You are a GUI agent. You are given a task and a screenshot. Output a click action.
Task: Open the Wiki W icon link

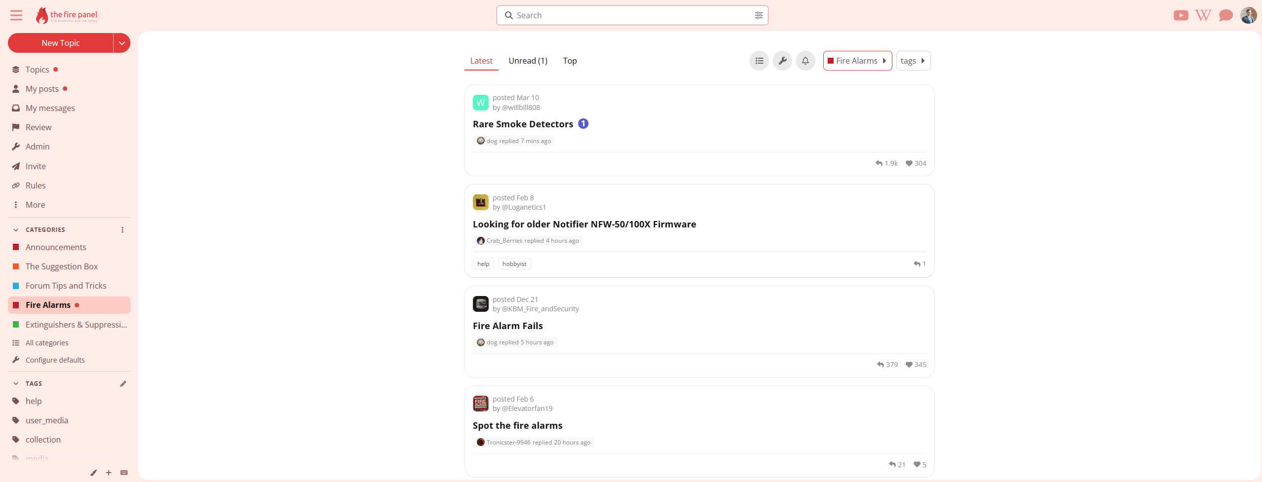(x=1203, y=15)
